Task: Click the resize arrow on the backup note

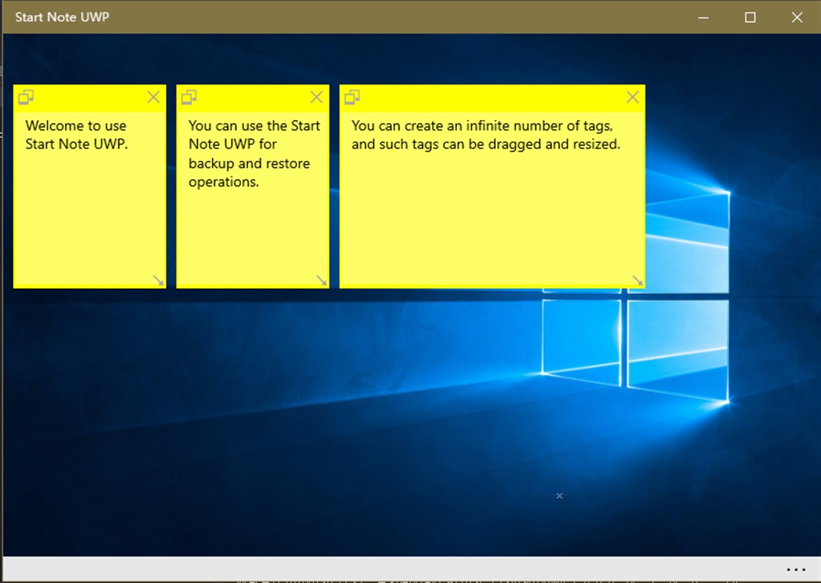Action: pyautogui.click(x=322, y=279)
